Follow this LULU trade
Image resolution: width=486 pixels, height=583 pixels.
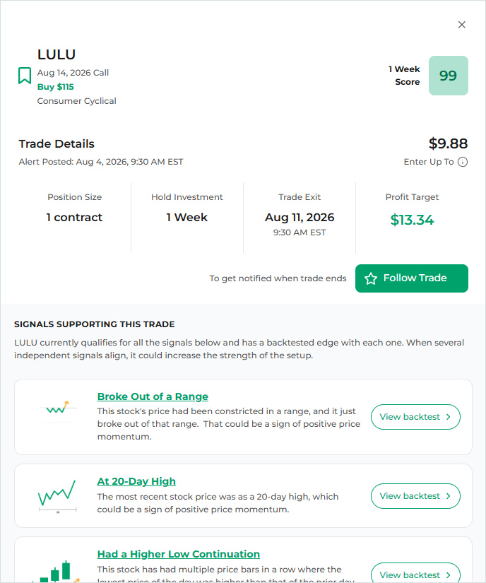pos(412,278)
